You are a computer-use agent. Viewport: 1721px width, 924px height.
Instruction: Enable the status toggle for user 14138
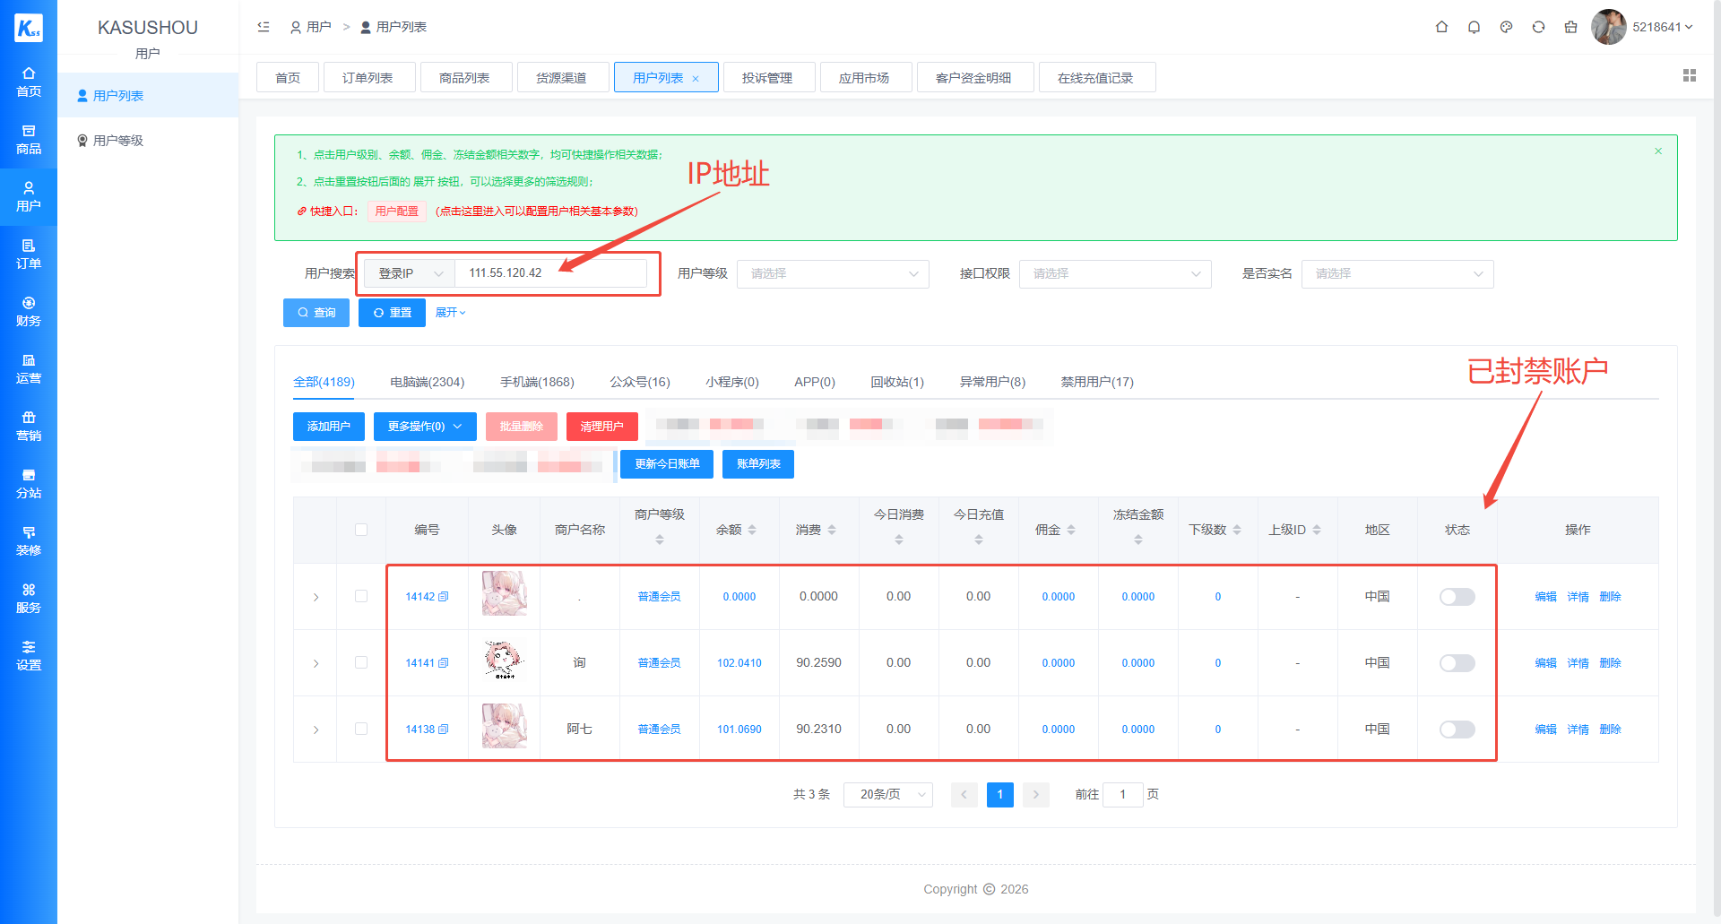tap(1457, 729)
